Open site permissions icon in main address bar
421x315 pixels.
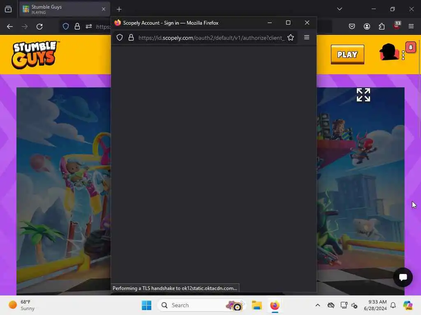tap(89, 26)
